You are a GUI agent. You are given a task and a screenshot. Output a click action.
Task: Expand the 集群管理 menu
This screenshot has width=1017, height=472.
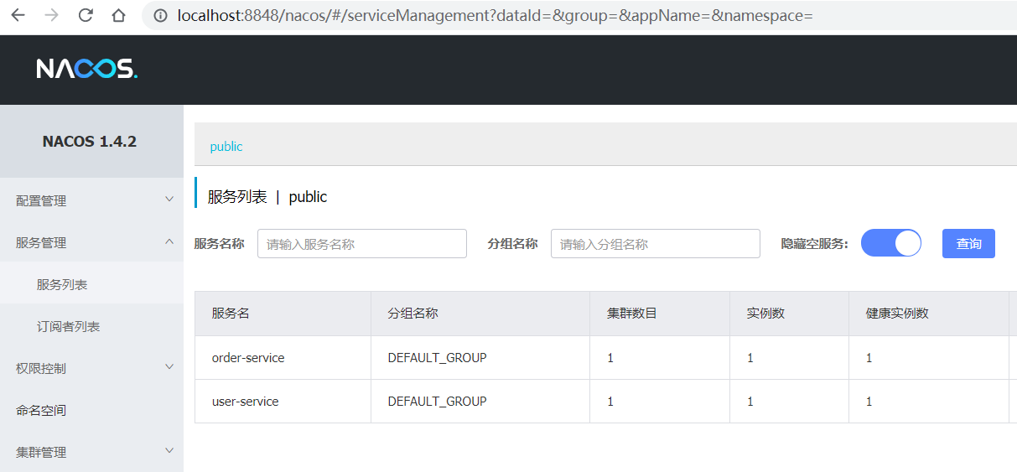tap(91, 452)
